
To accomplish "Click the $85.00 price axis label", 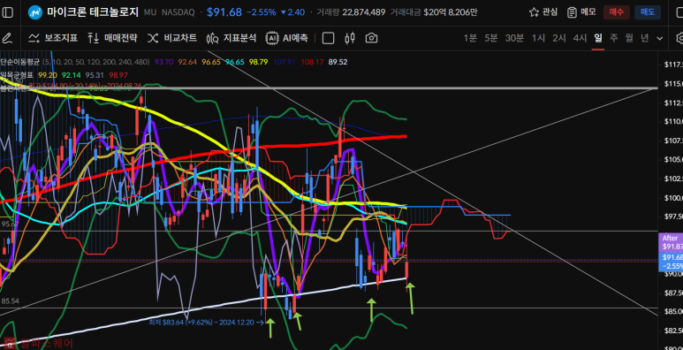I will (673, 311).
